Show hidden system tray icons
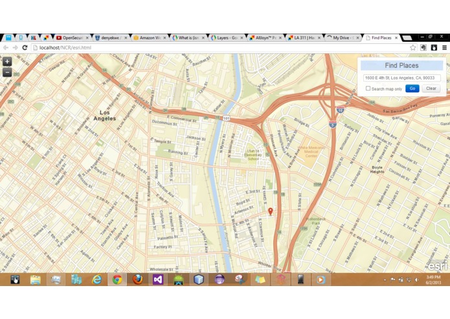450x319 pixels. pyautogui.click(x=385, y=280)
